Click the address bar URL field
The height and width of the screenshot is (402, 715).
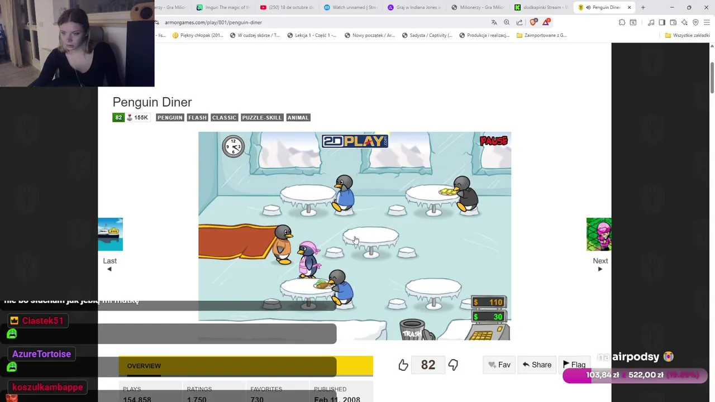pos(324,22)
